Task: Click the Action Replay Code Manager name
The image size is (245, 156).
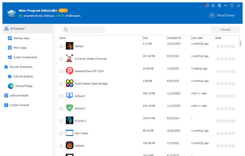Action: point(91,84)
